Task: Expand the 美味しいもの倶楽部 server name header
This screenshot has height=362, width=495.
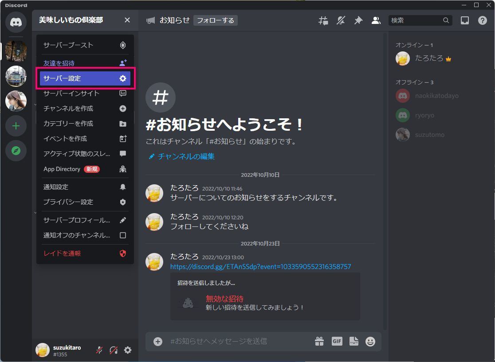Action: click(85, 20)
